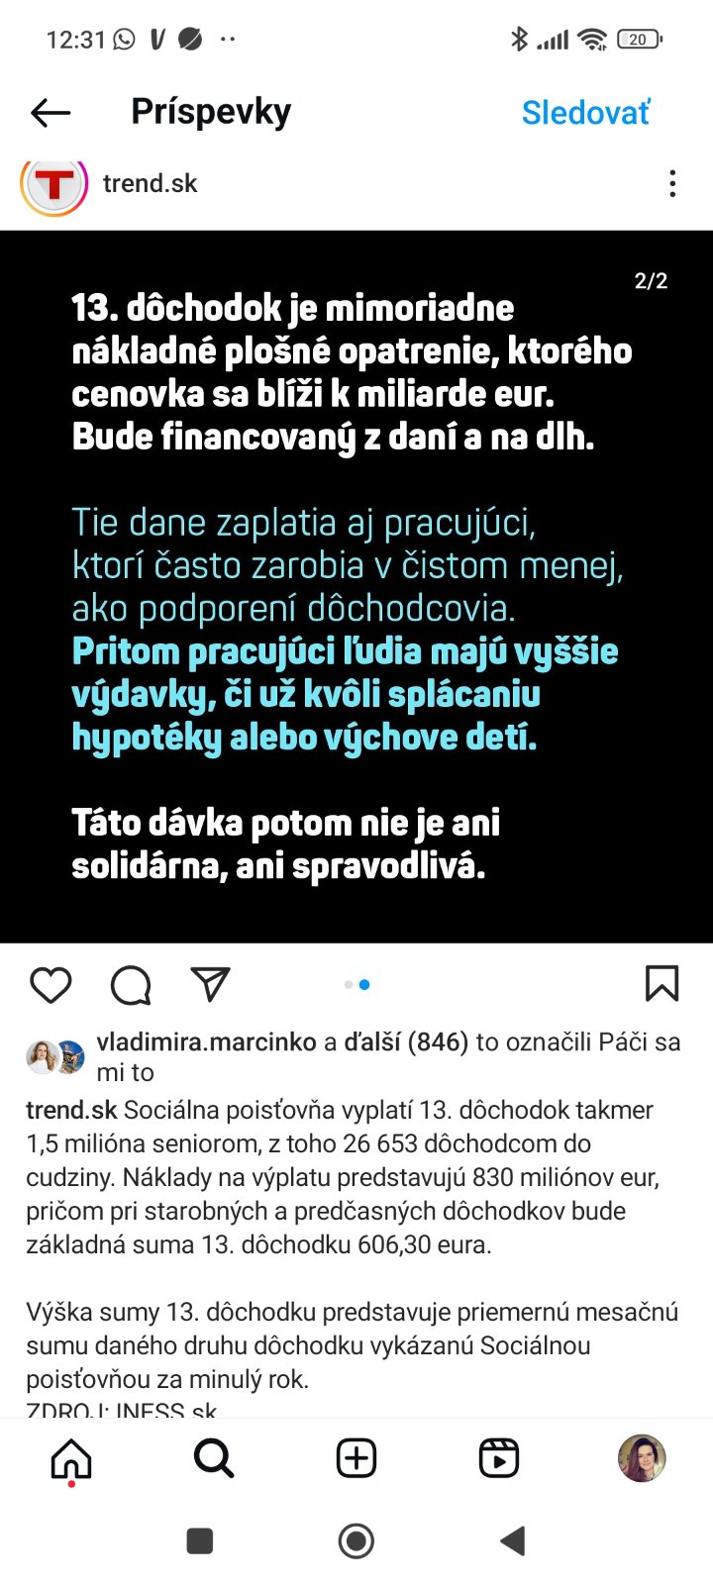713x1584 pixels.
Task: Create a new post with the plus icon
Action: coord(356,1458)
